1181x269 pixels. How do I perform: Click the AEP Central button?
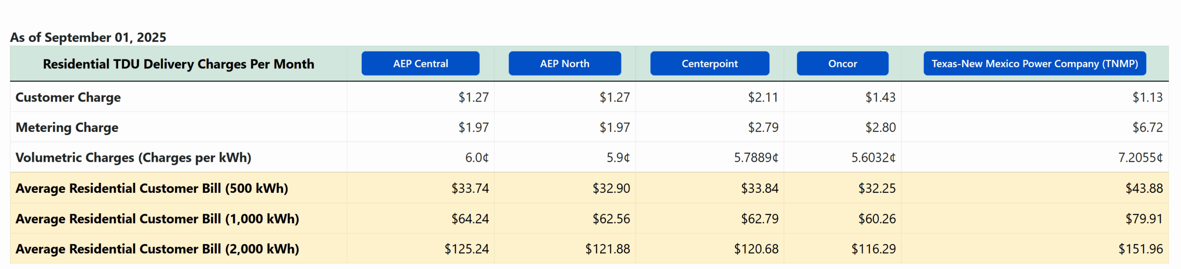pyautogui.click(x=420, y=64)
